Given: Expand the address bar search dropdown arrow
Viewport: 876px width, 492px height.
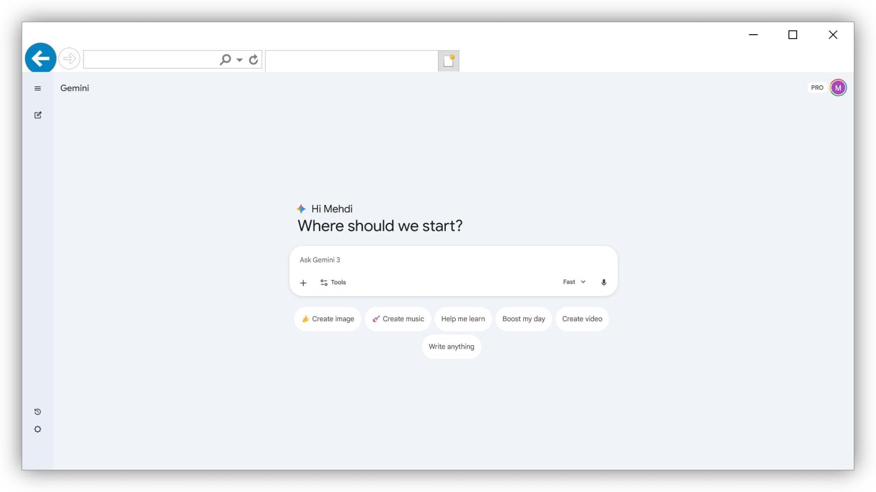Looking at the screenshot, I should click(x=240, y=60).
